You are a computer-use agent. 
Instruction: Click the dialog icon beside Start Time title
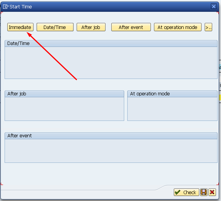coord(6,6)
